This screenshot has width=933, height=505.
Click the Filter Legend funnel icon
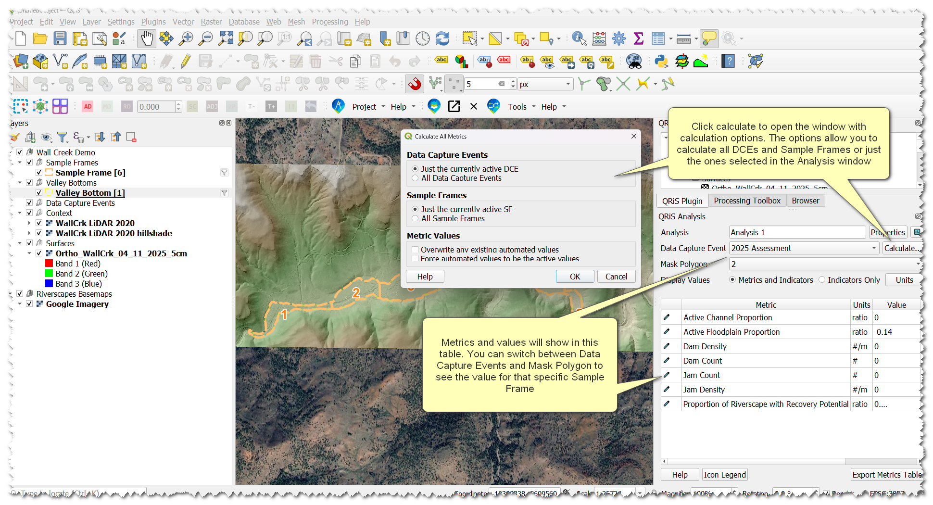pos(62,138)
